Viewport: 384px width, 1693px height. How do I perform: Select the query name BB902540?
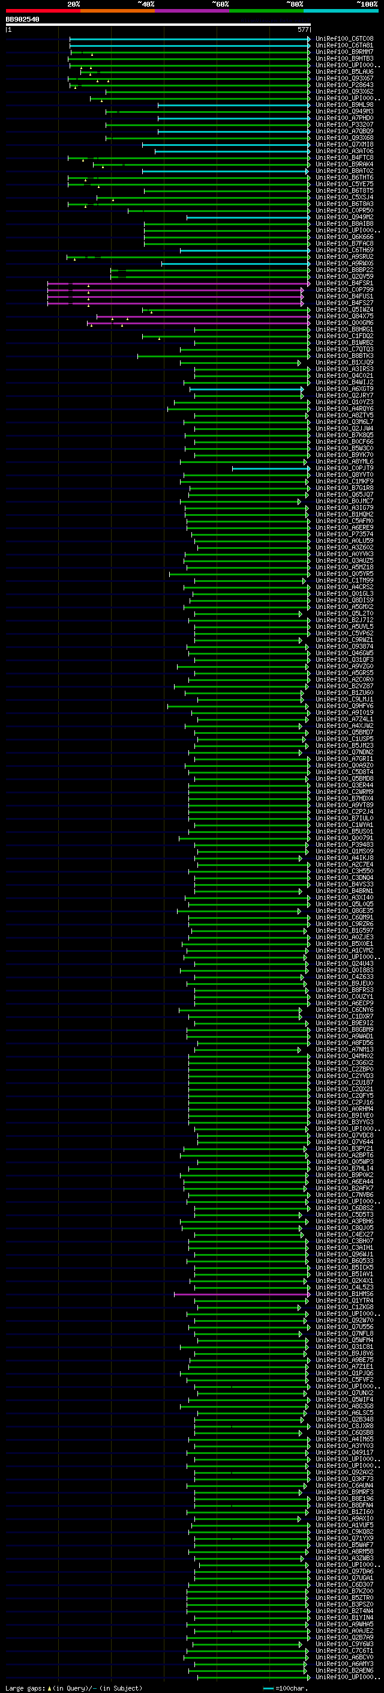pos(22,20)
